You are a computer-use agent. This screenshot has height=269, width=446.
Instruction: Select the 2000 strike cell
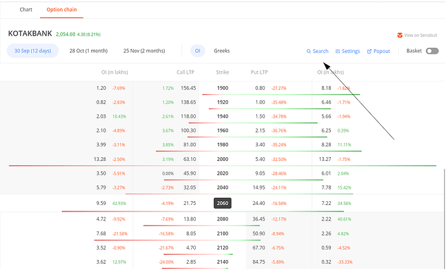pos(222,159)
